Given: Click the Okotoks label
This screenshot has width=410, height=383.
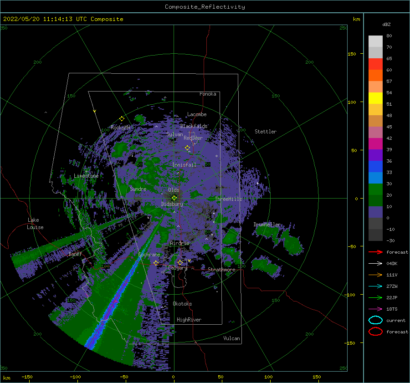Looking at the screenshot, I should coord(183,304).
